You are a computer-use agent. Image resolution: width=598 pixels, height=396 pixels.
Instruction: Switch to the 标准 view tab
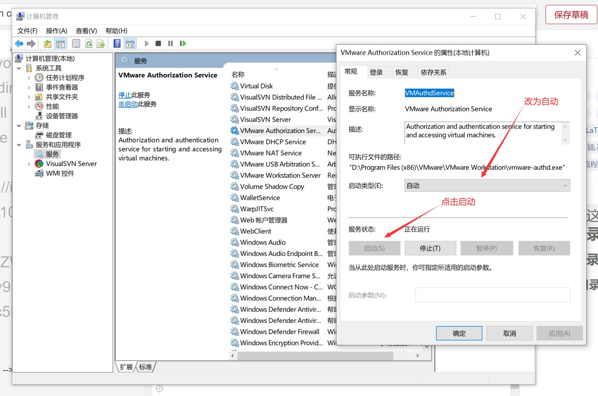pyautogui.click(x=145, y=367)
